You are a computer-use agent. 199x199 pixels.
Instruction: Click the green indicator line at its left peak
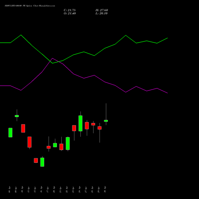pyautogui.click(x=21, y=35)
